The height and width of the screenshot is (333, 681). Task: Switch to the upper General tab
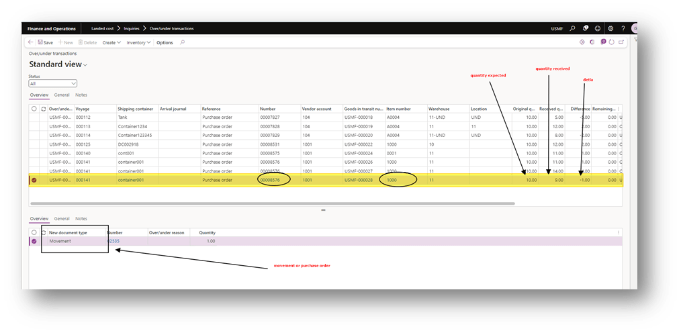[62, 95]
